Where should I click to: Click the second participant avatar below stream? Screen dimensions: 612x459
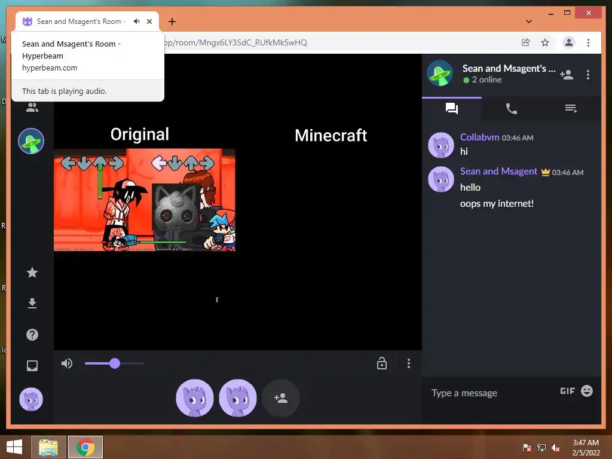pos(238,398)
